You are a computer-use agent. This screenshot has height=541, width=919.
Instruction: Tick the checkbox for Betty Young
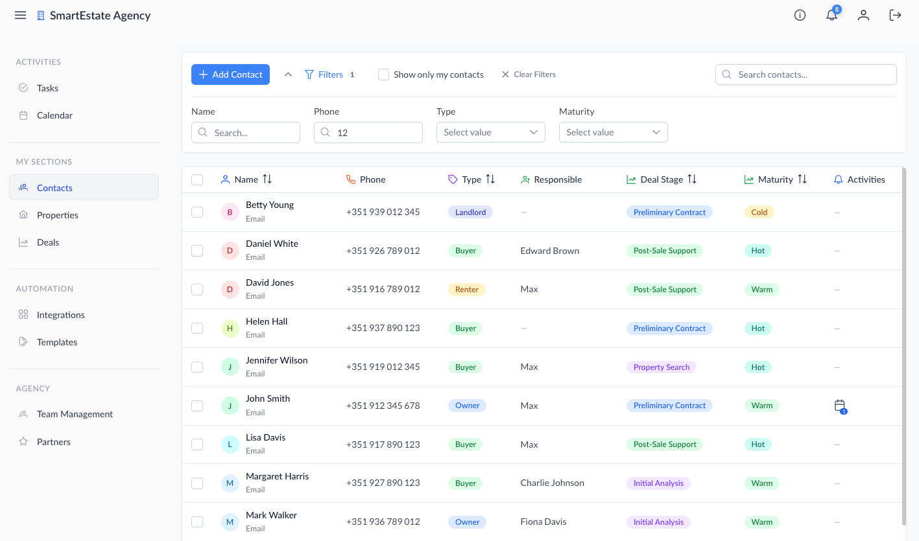(x=197, y=212)
